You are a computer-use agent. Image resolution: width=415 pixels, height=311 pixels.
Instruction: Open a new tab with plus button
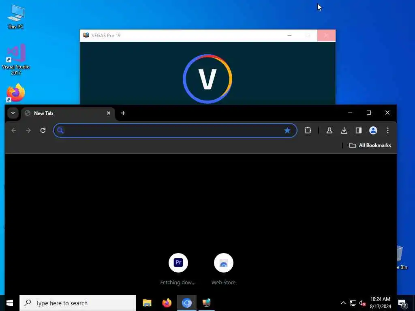click(123, 113)
